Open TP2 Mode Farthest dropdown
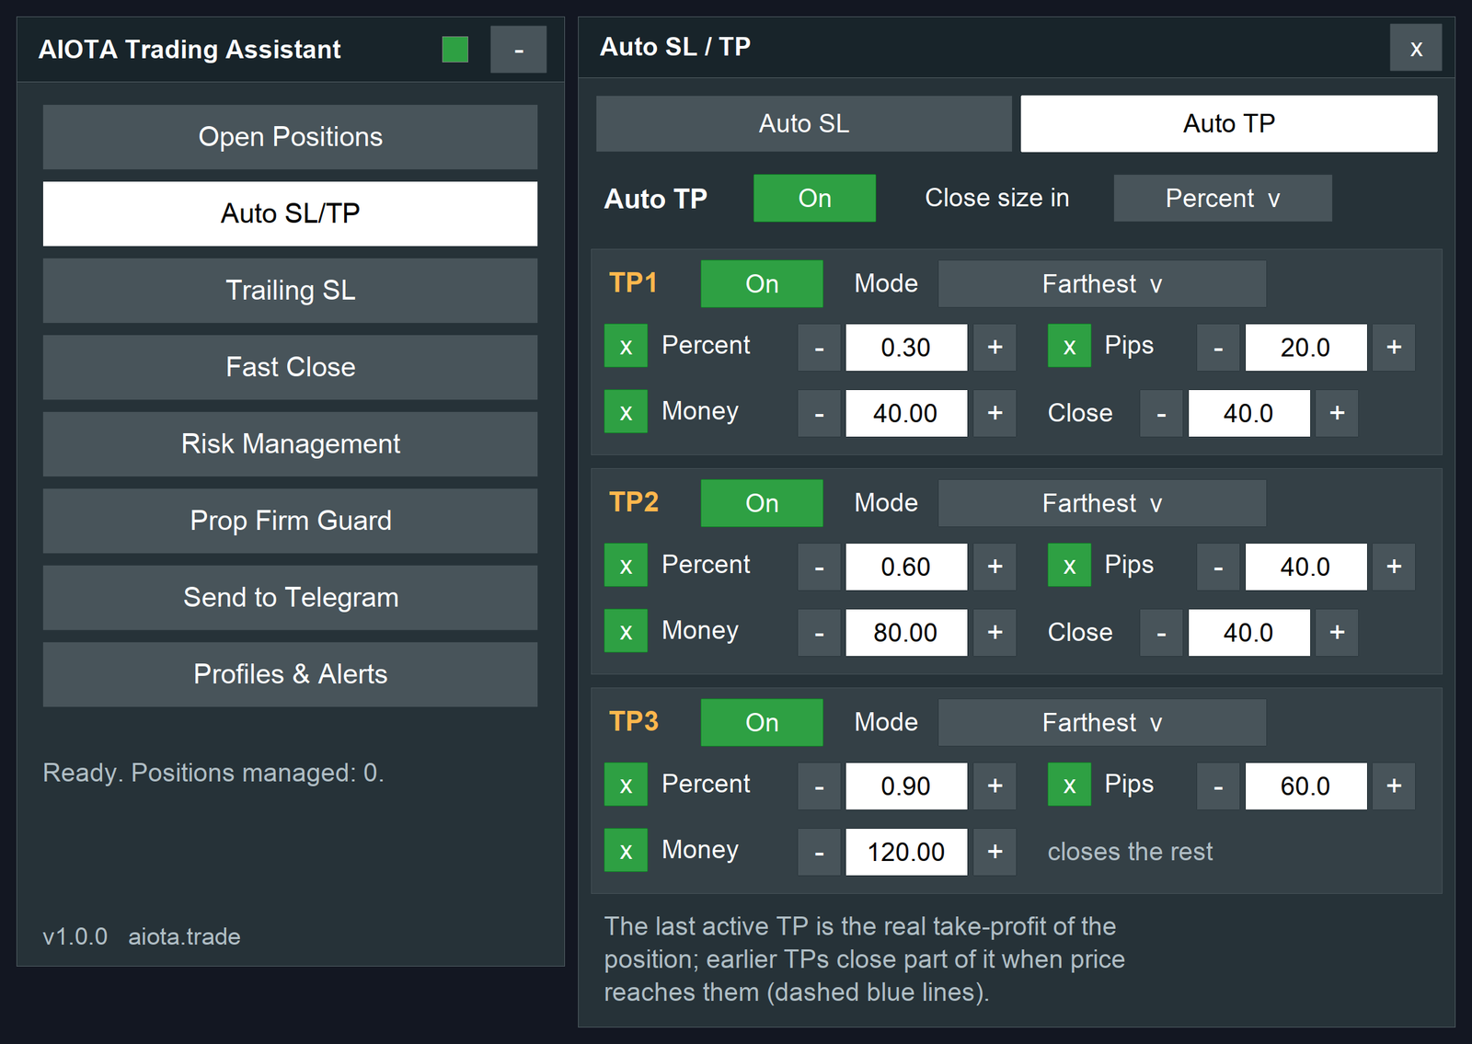 [x=1102, y=503]
